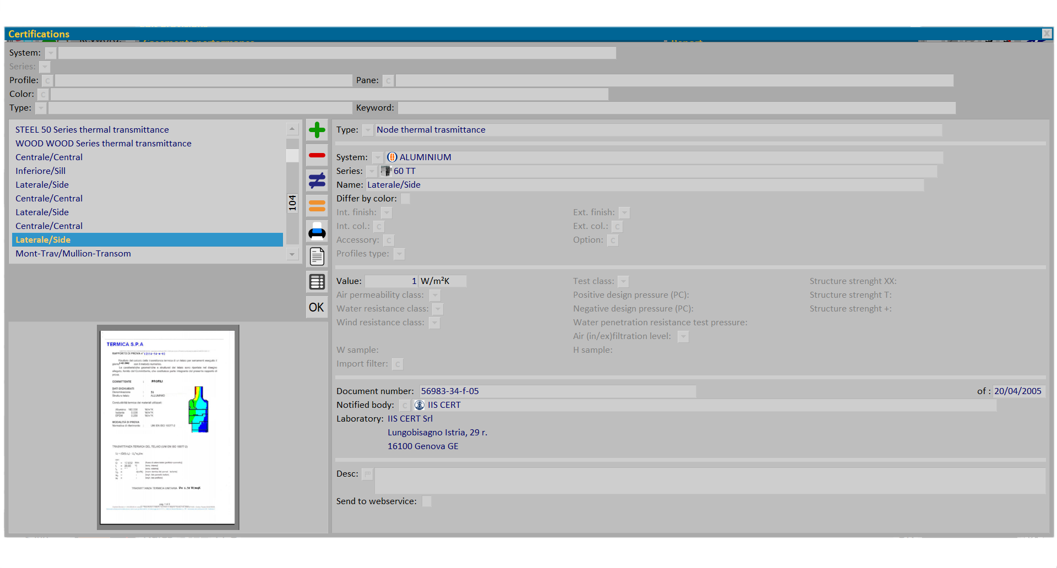
Task: Click the certificate document preview thumbnail
Action: pyautogui.click(x=168, y=427)
